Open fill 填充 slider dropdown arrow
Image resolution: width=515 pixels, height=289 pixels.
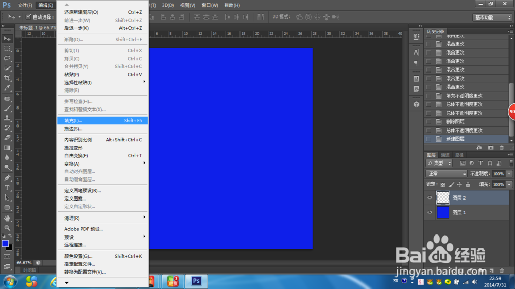point(509,185)
